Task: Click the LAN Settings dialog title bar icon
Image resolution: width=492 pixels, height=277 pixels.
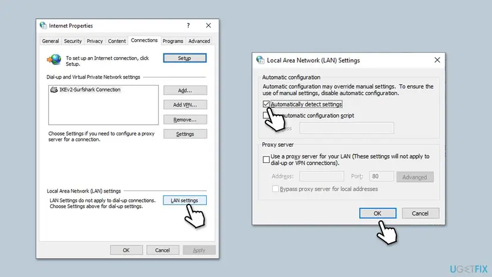Action: pyautogui.click(x=260, y=60)
